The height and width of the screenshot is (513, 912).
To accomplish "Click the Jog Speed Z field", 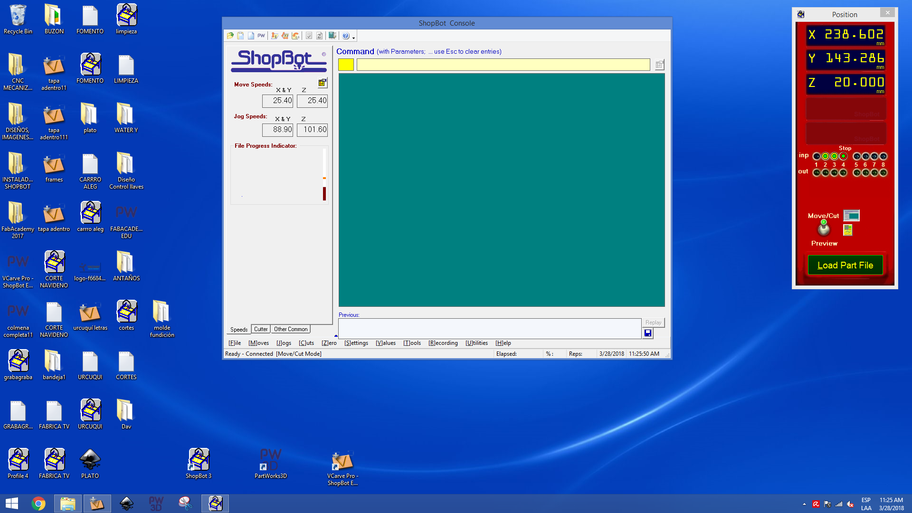I will click(x=312, y=130).
